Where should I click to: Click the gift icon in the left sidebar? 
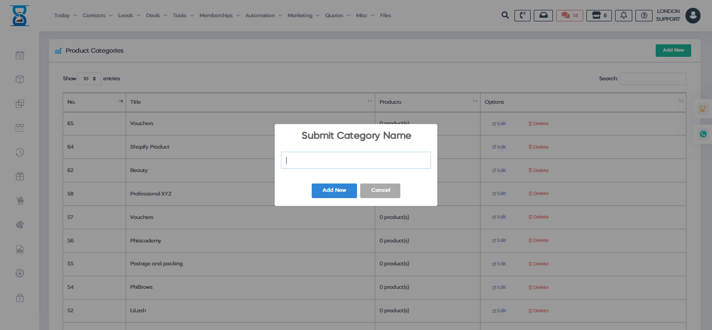[19, 176]
